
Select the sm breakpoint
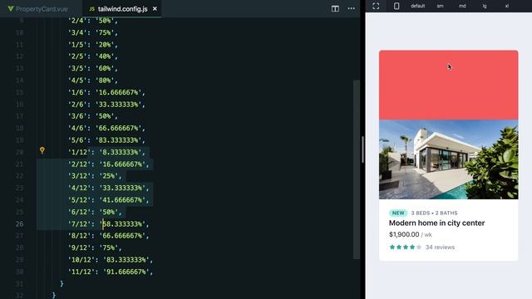tap(440, 6)
